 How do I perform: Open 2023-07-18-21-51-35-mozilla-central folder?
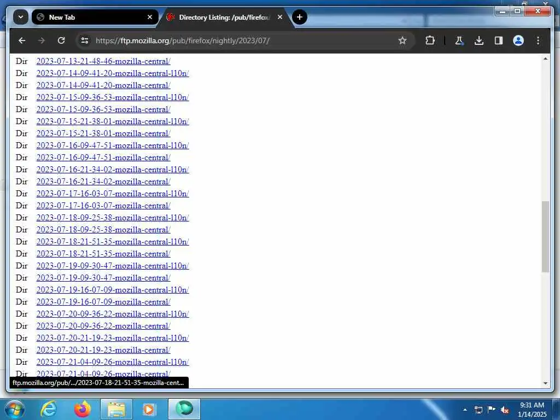pyautogui.click(x=103, y=254)
